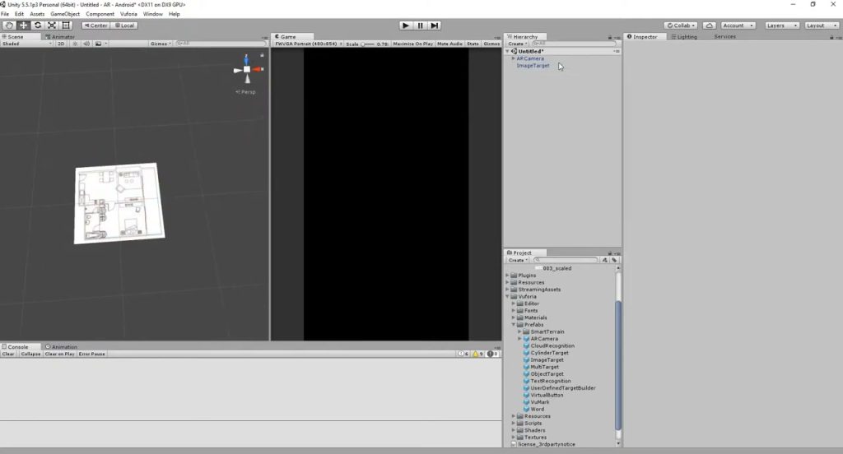Enable Clear on Play in Console
Image resolution: width=843 pixels, height=454 pixels.
59,354
